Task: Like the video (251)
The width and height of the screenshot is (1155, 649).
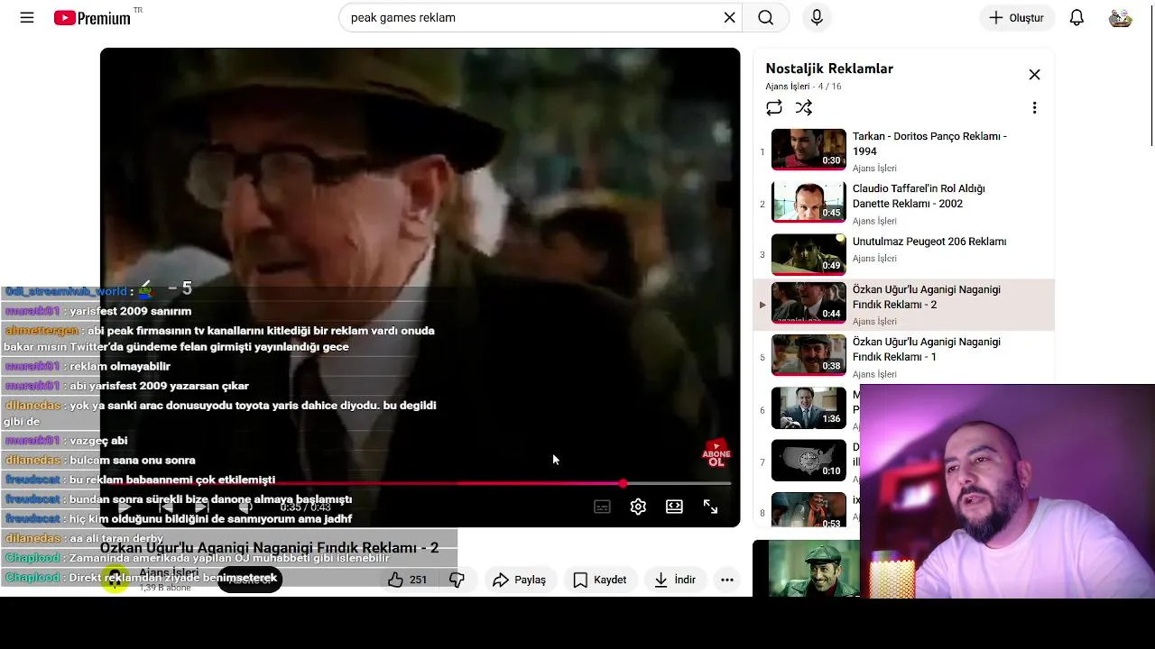Action: pyautogui.click(x=407, y=580)
